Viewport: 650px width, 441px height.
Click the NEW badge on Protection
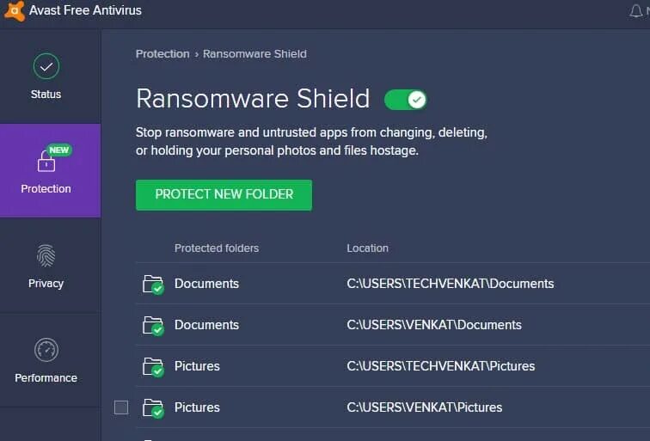(x=58, y=150)
